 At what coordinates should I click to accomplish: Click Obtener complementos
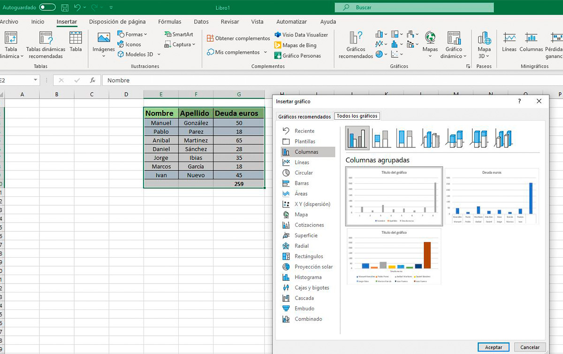238,38
